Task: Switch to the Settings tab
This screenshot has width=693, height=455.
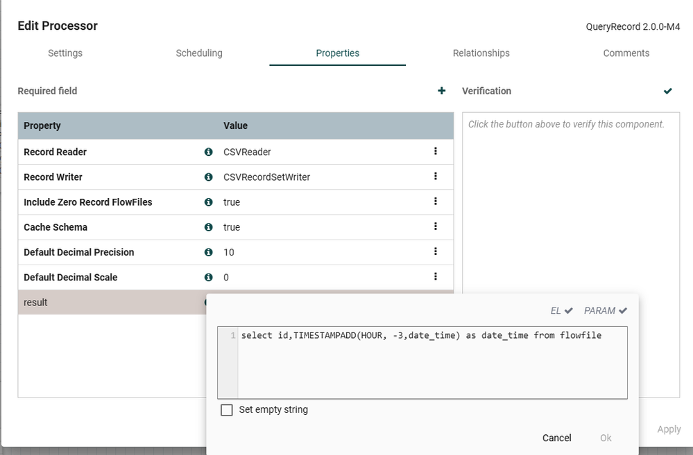Action: 65,53
